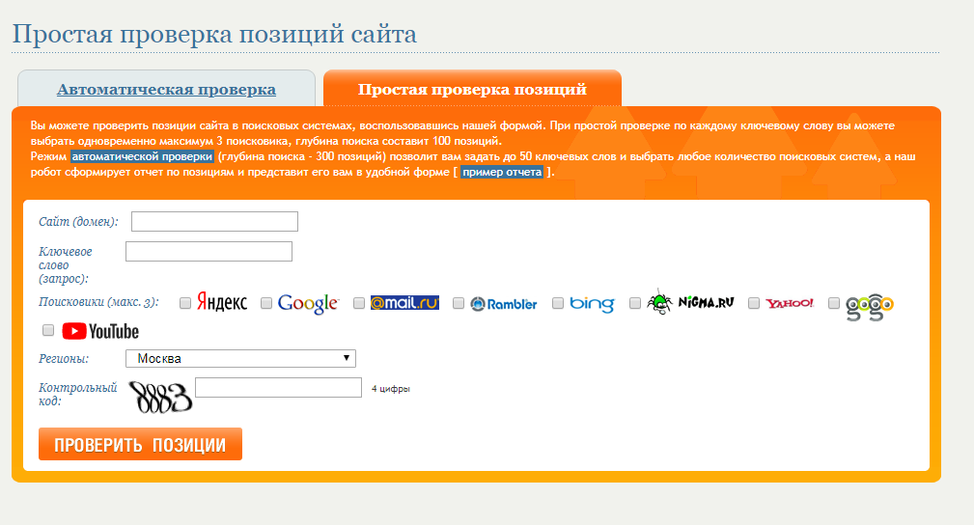
Task: Click the gogo logo
Action: 870,307
